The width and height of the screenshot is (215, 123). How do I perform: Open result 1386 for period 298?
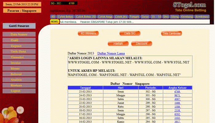[x=178, y=107]
